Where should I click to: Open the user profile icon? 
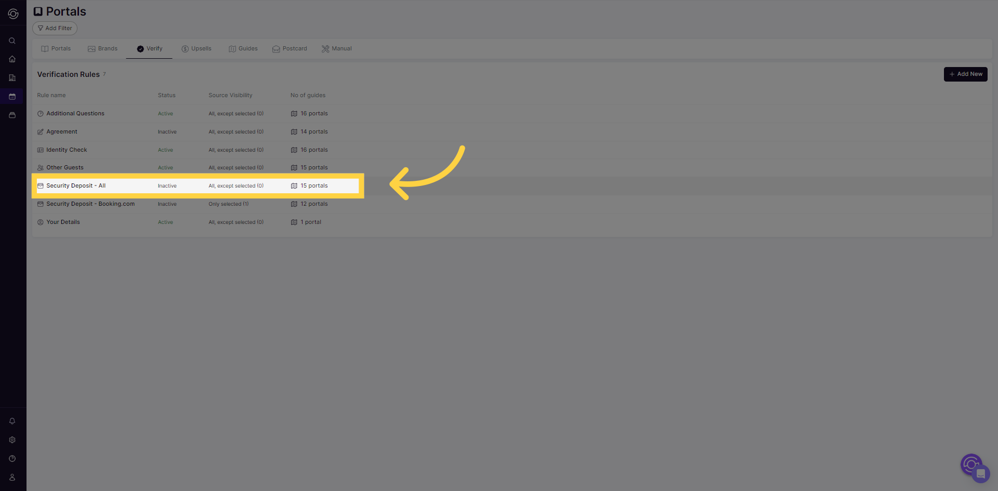click(x=12, y=477)
